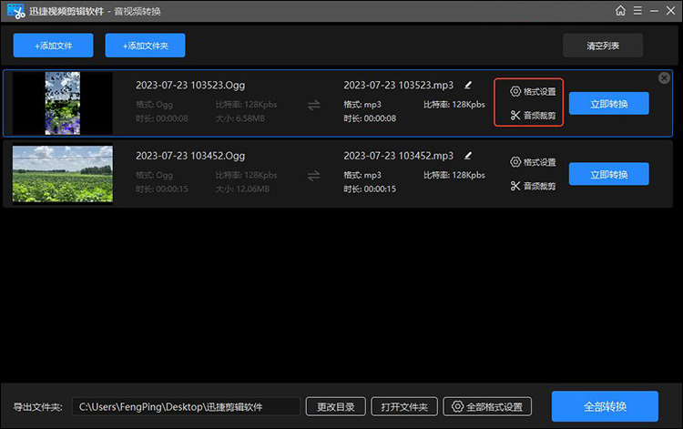Click 立即转换 for 103452.mp3

point(608,174)
